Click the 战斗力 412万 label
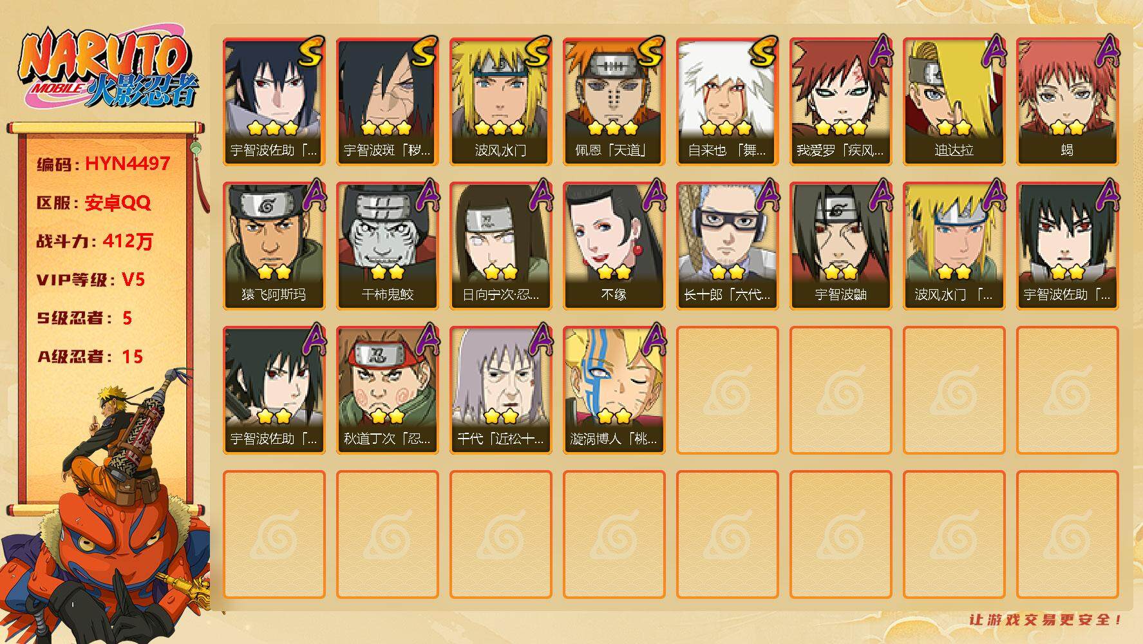Screen dimensions: 1143x644 pos(95,241)
